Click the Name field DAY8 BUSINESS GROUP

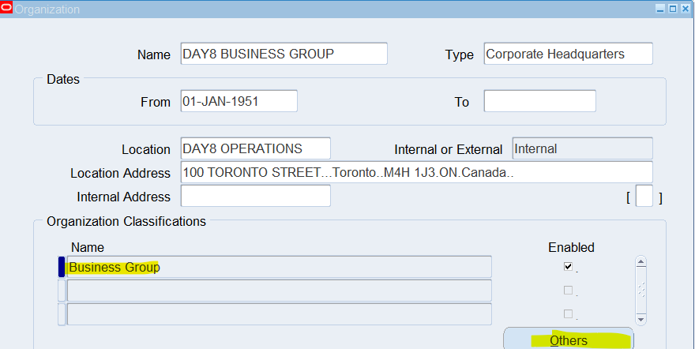pos(284,54)
